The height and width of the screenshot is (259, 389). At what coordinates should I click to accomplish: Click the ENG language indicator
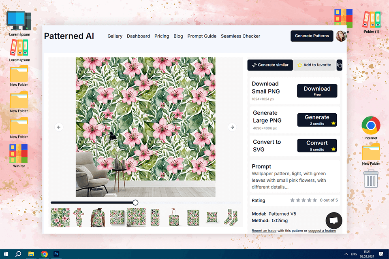[354, 254]
